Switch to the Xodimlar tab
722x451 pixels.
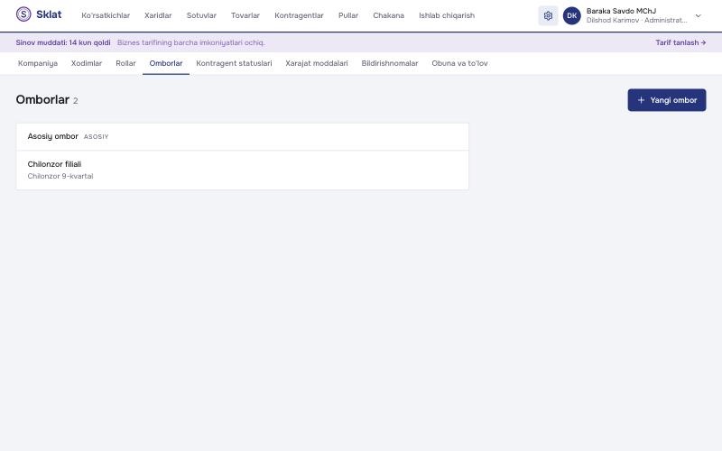tap(87, 63)
